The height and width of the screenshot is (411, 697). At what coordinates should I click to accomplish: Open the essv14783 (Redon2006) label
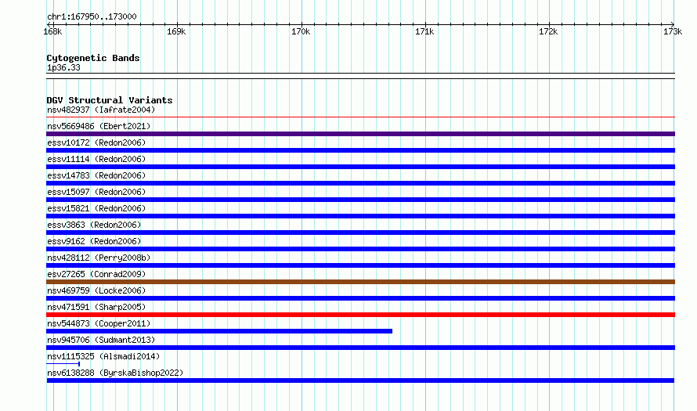coord(96,175)
